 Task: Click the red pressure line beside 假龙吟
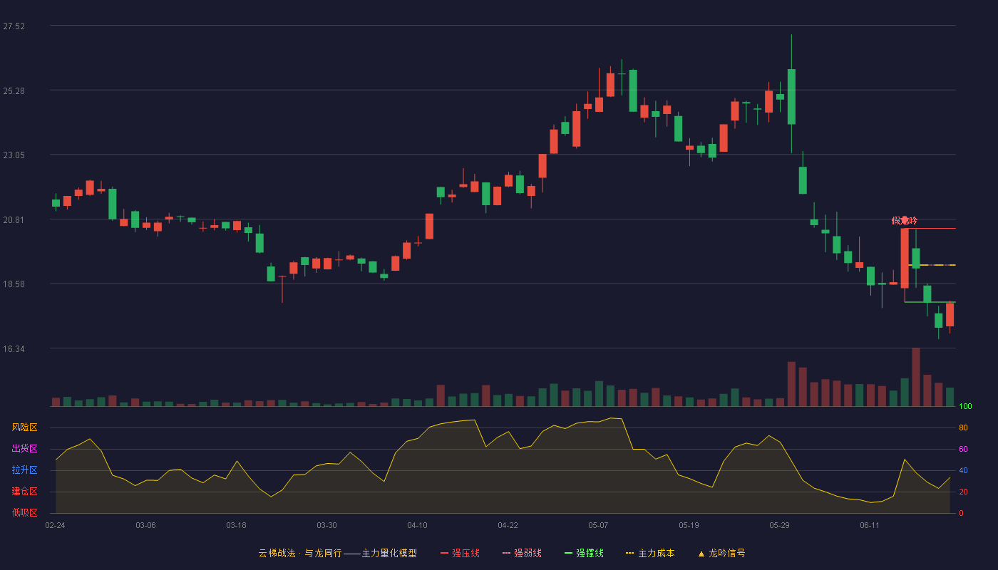[930, 228]
